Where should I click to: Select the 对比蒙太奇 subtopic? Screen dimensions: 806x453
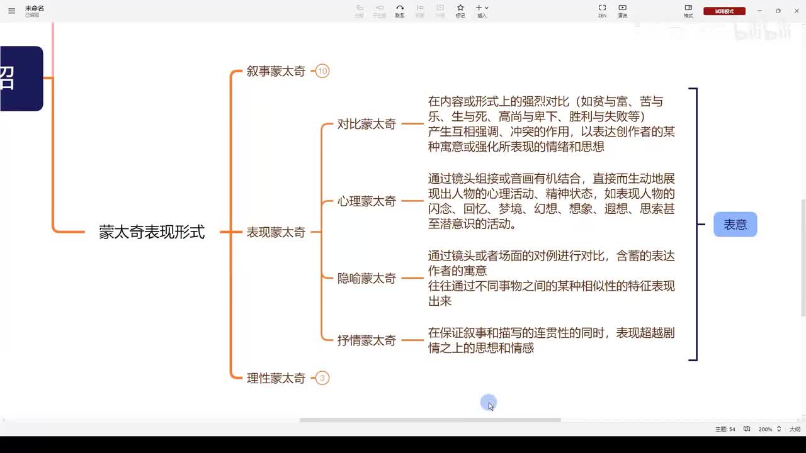coord(366,124)
